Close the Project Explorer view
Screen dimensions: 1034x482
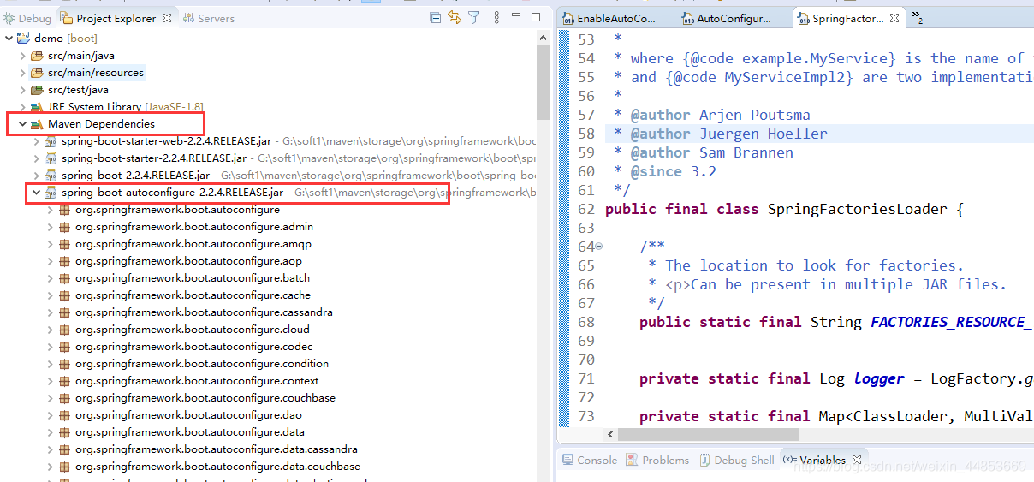(x=167, y=17)
